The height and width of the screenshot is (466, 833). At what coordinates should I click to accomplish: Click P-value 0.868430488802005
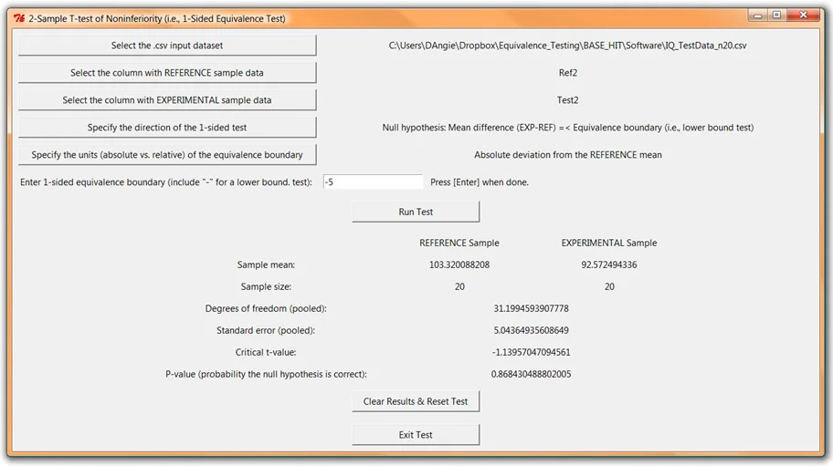click(x=532, y=374)
